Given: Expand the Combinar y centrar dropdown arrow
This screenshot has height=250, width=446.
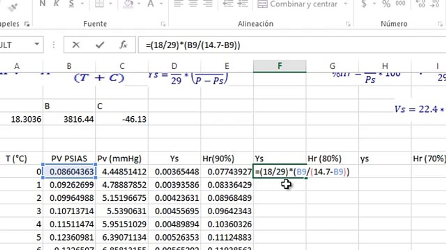Looking at the screenshot, I should [346, 4].
